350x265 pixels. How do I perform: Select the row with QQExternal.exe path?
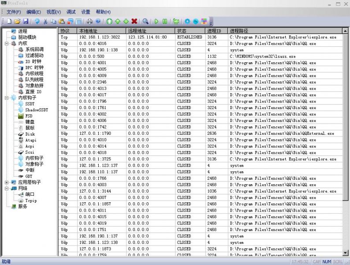(200, 133)
